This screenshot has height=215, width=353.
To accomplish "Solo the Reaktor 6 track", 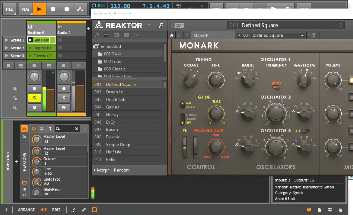I will tap(34, 98).
